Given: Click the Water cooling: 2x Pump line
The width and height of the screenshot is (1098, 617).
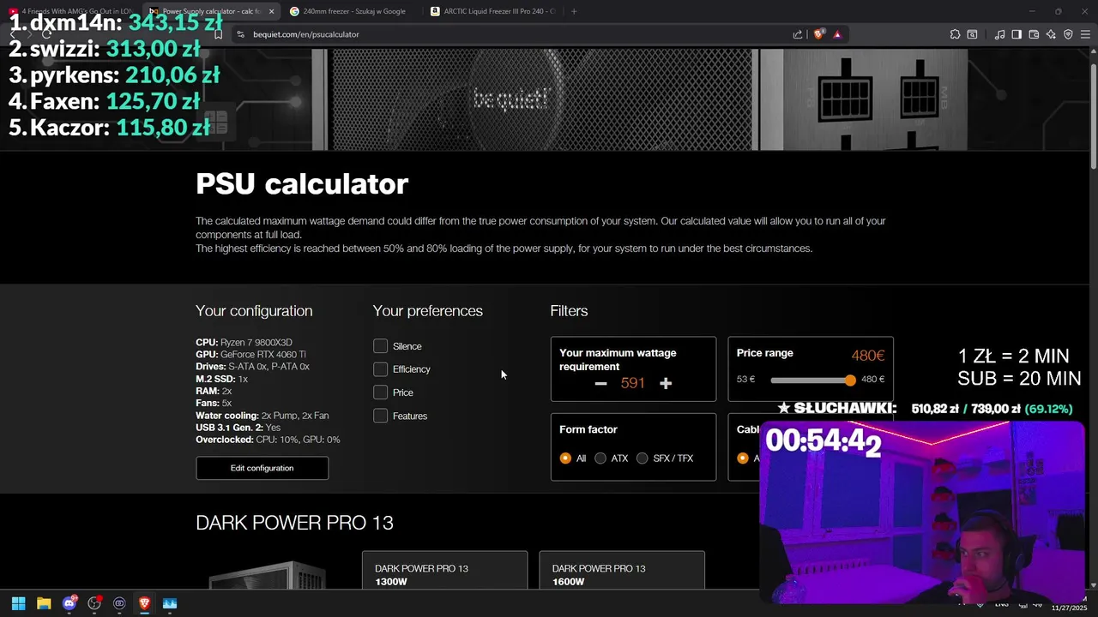Looking at the screenshot, I should point(262,416).
